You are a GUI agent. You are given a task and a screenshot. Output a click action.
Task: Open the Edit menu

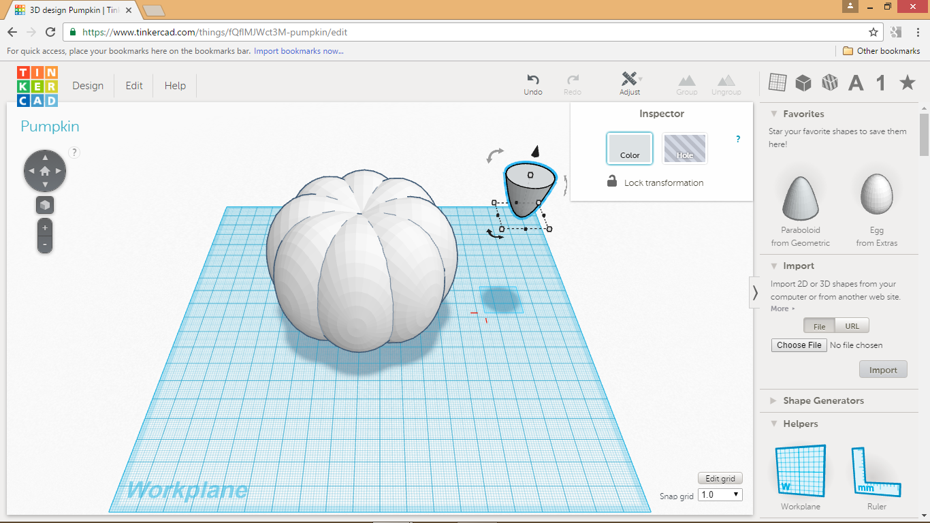click(133, 85)
